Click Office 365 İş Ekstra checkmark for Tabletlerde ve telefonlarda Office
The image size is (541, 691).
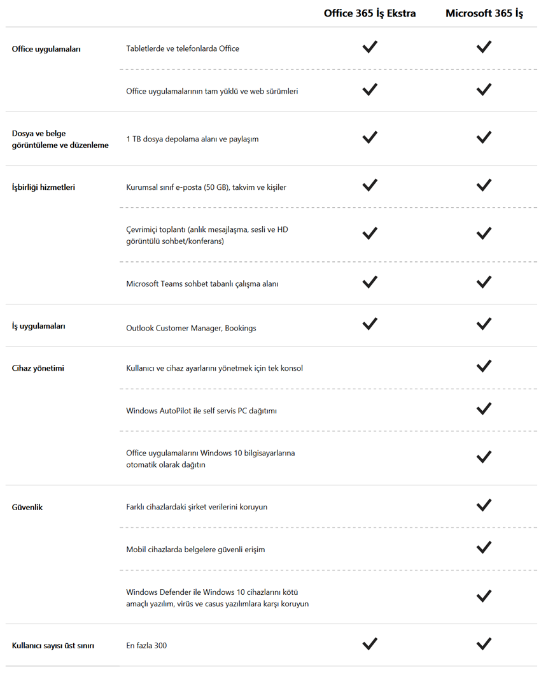tap(370, 47)
